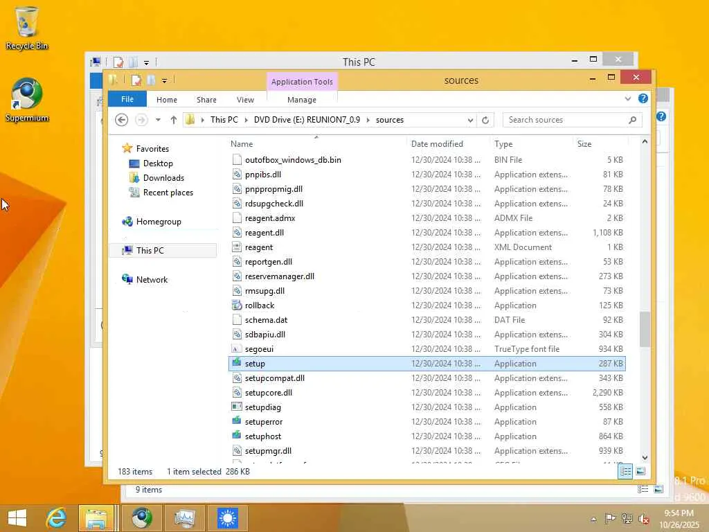Select the setuperror application icon
Viewport: 709px width, 532px height.
point(237,421)
